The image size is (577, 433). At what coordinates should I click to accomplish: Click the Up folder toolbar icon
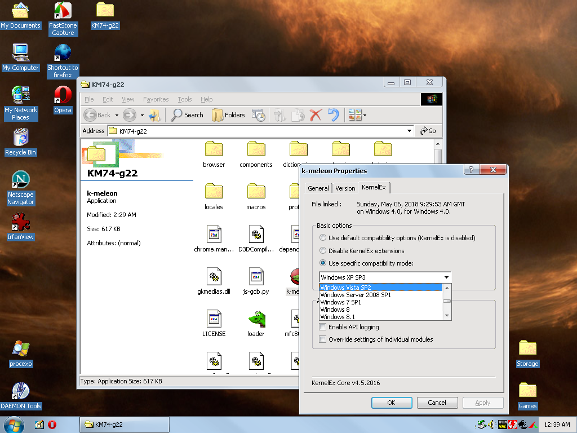click(x=154, y=114)
